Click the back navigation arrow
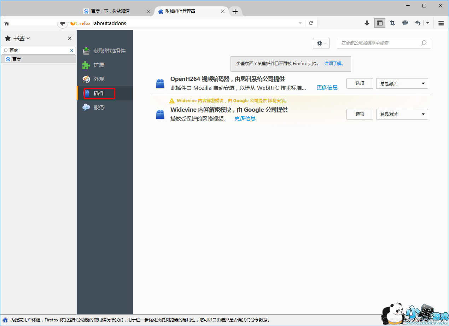Image resolution: width=449 pixels, height=326 pixels. (x=62, y=23)
